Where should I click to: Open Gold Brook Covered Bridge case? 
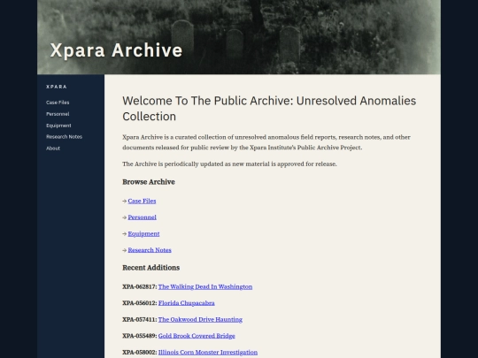(197, 336)
